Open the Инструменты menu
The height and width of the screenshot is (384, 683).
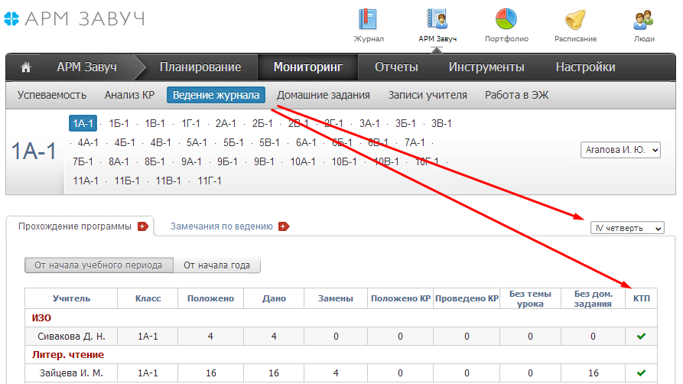pos(486,67)
